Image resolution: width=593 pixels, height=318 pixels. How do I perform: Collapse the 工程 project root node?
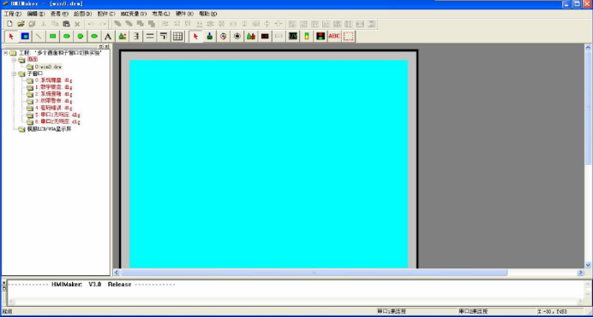(6, 53)
